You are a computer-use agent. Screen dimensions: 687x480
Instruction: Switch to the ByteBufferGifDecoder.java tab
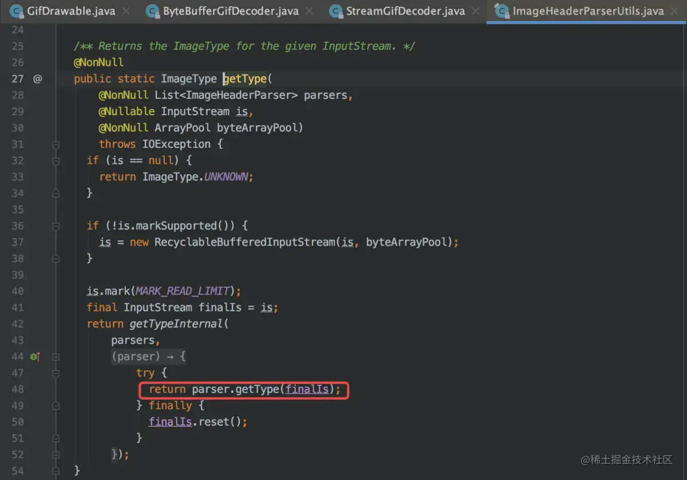tap(230, 11)
